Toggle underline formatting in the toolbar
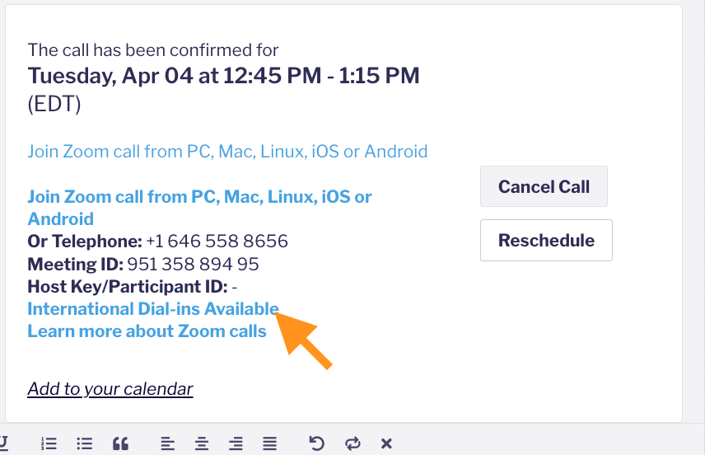The height and width of the screenshot is (455, 705). (x=3, y=443)
